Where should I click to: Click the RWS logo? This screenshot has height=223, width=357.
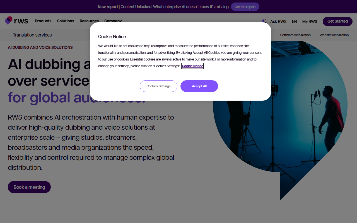pyautogui.click(x=17, y=21)
